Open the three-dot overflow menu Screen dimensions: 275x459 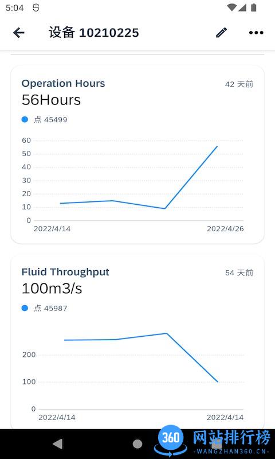256,33
